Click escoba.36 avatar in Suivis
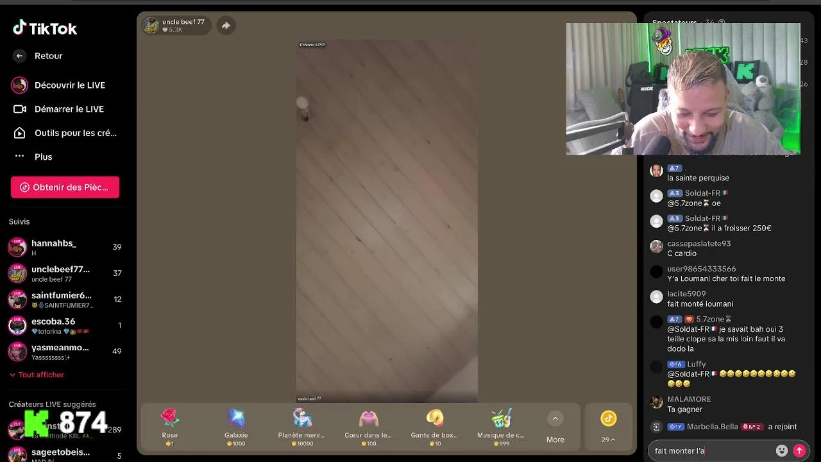This screenshot has height=462, width=821. coord(17,325)
